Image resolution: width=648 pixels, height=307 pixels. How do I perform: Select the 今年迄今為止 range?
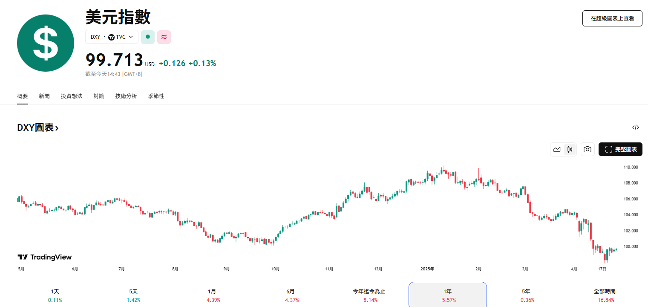[x=369, y=295]
